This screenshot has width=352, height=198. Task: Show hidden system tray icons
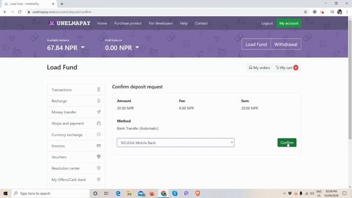pos(284,193)
